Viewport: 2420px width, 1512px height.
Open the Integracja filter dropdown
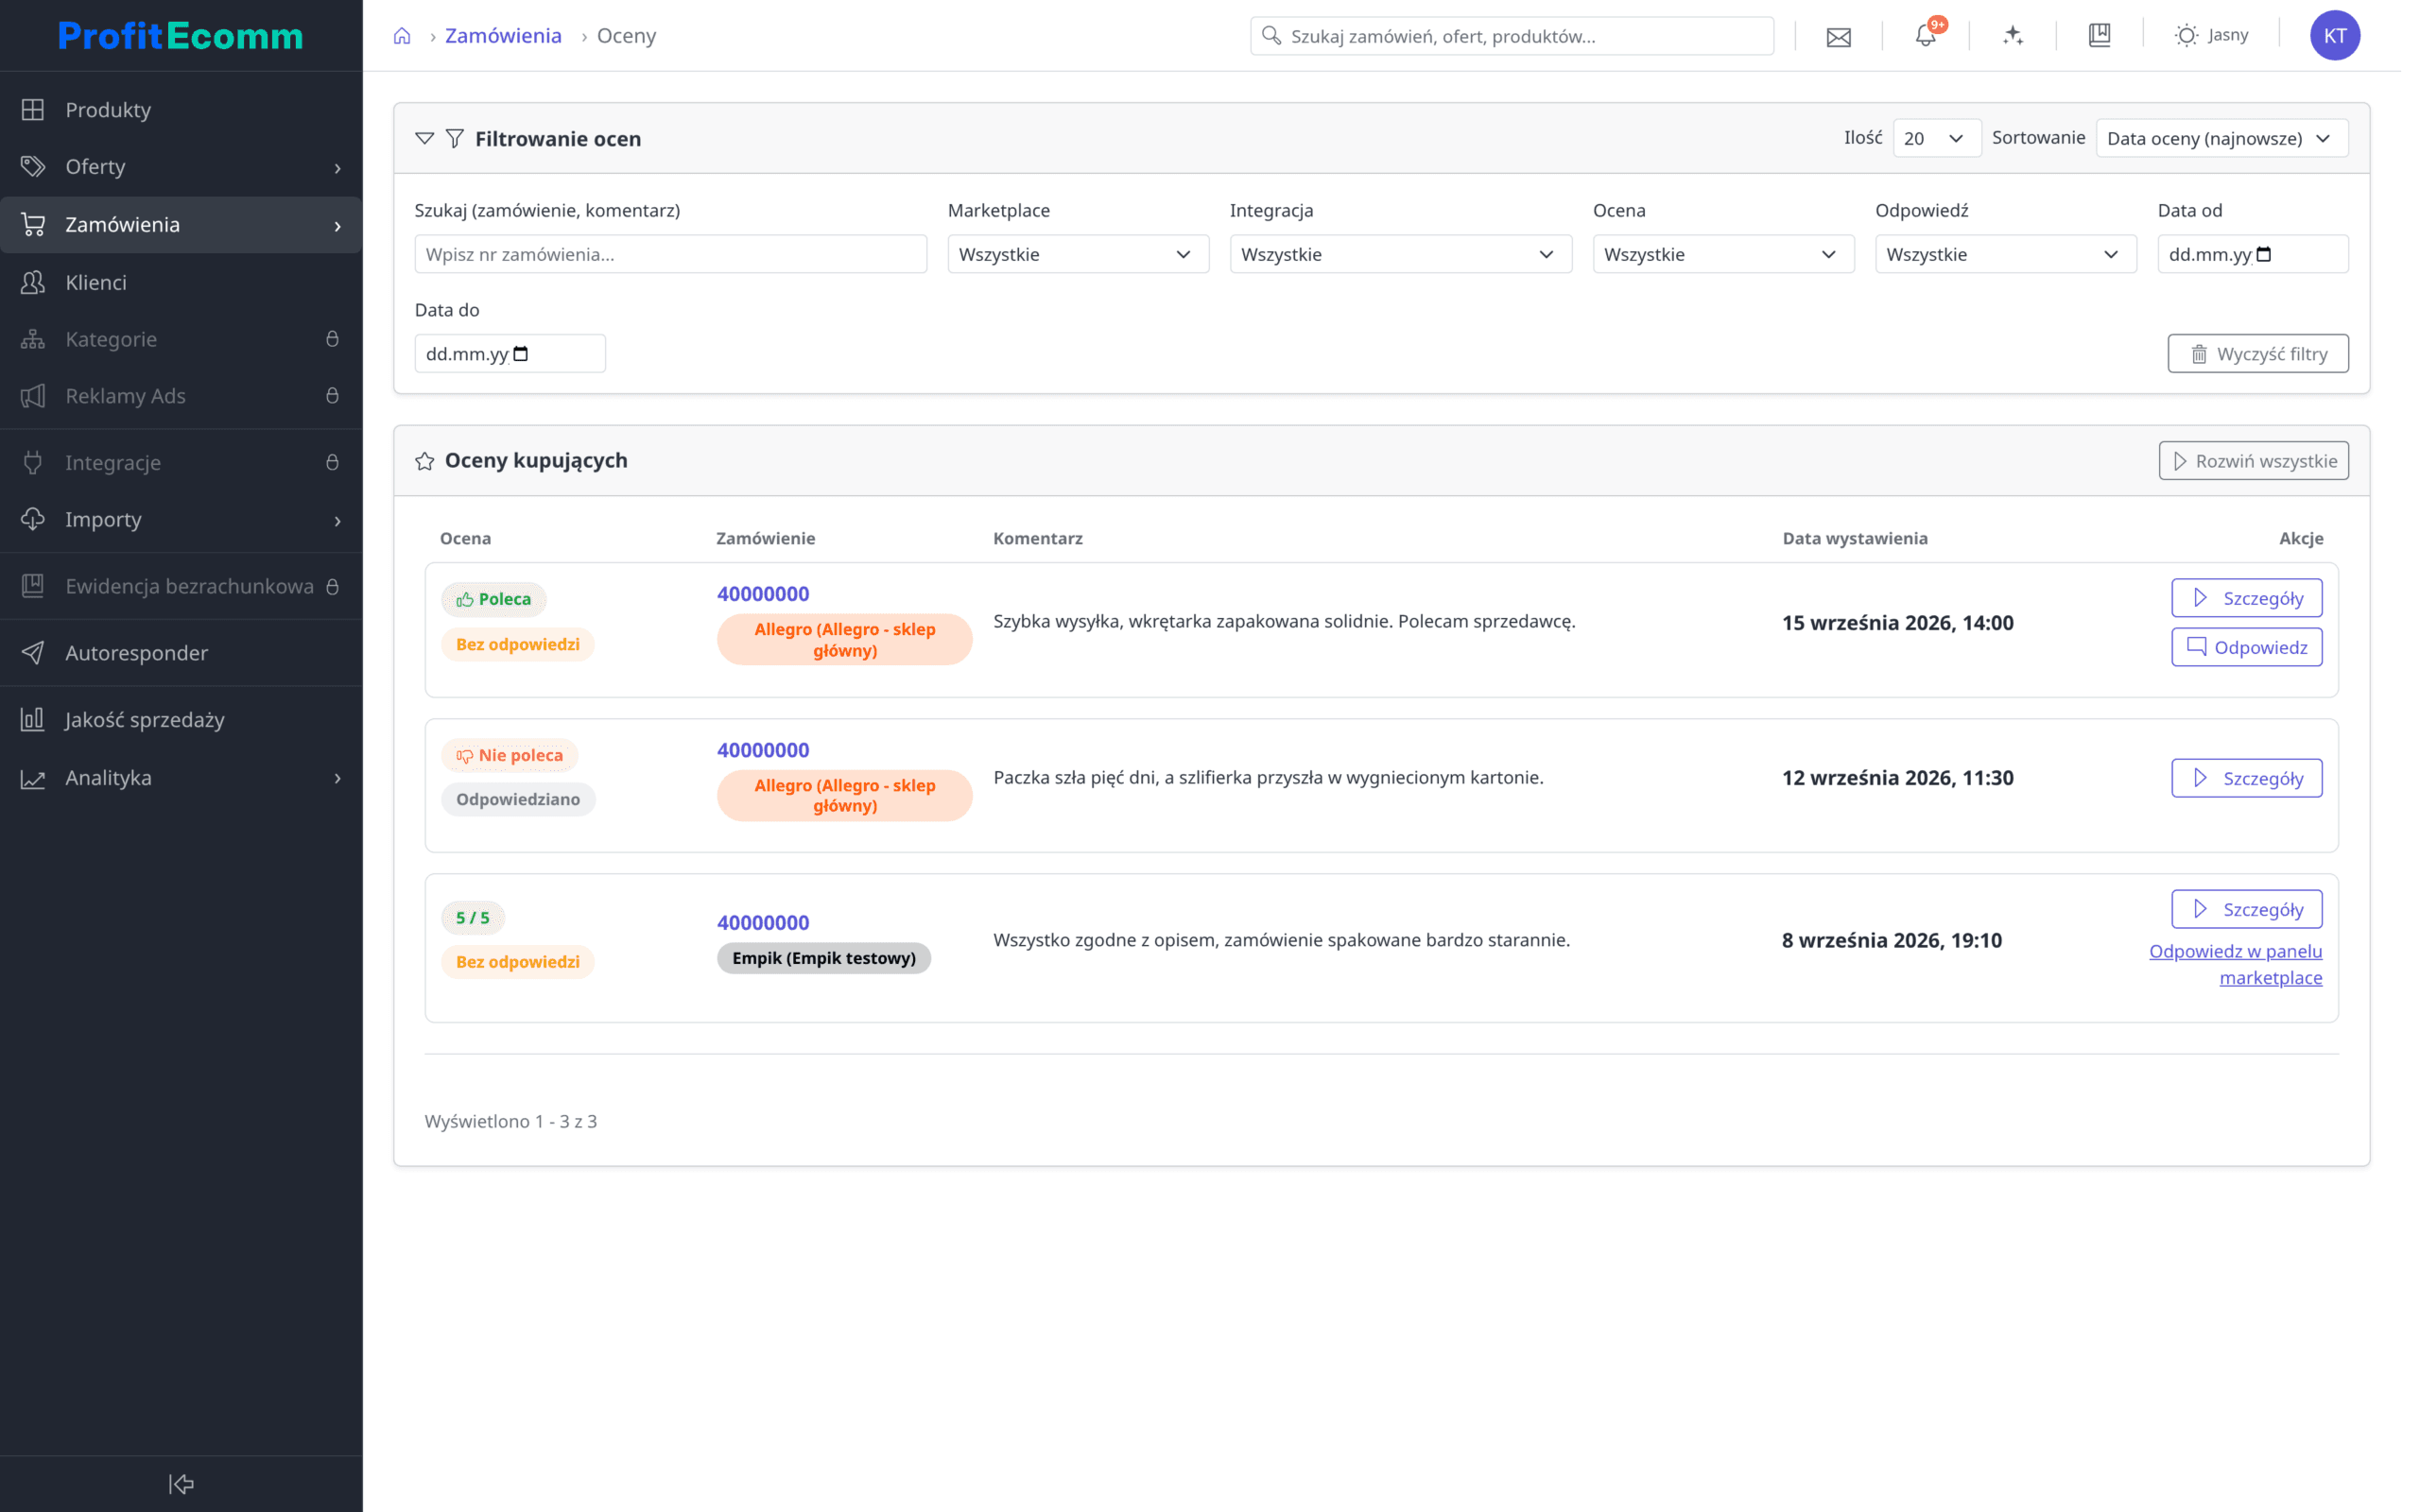click(x=1400, y=254)
